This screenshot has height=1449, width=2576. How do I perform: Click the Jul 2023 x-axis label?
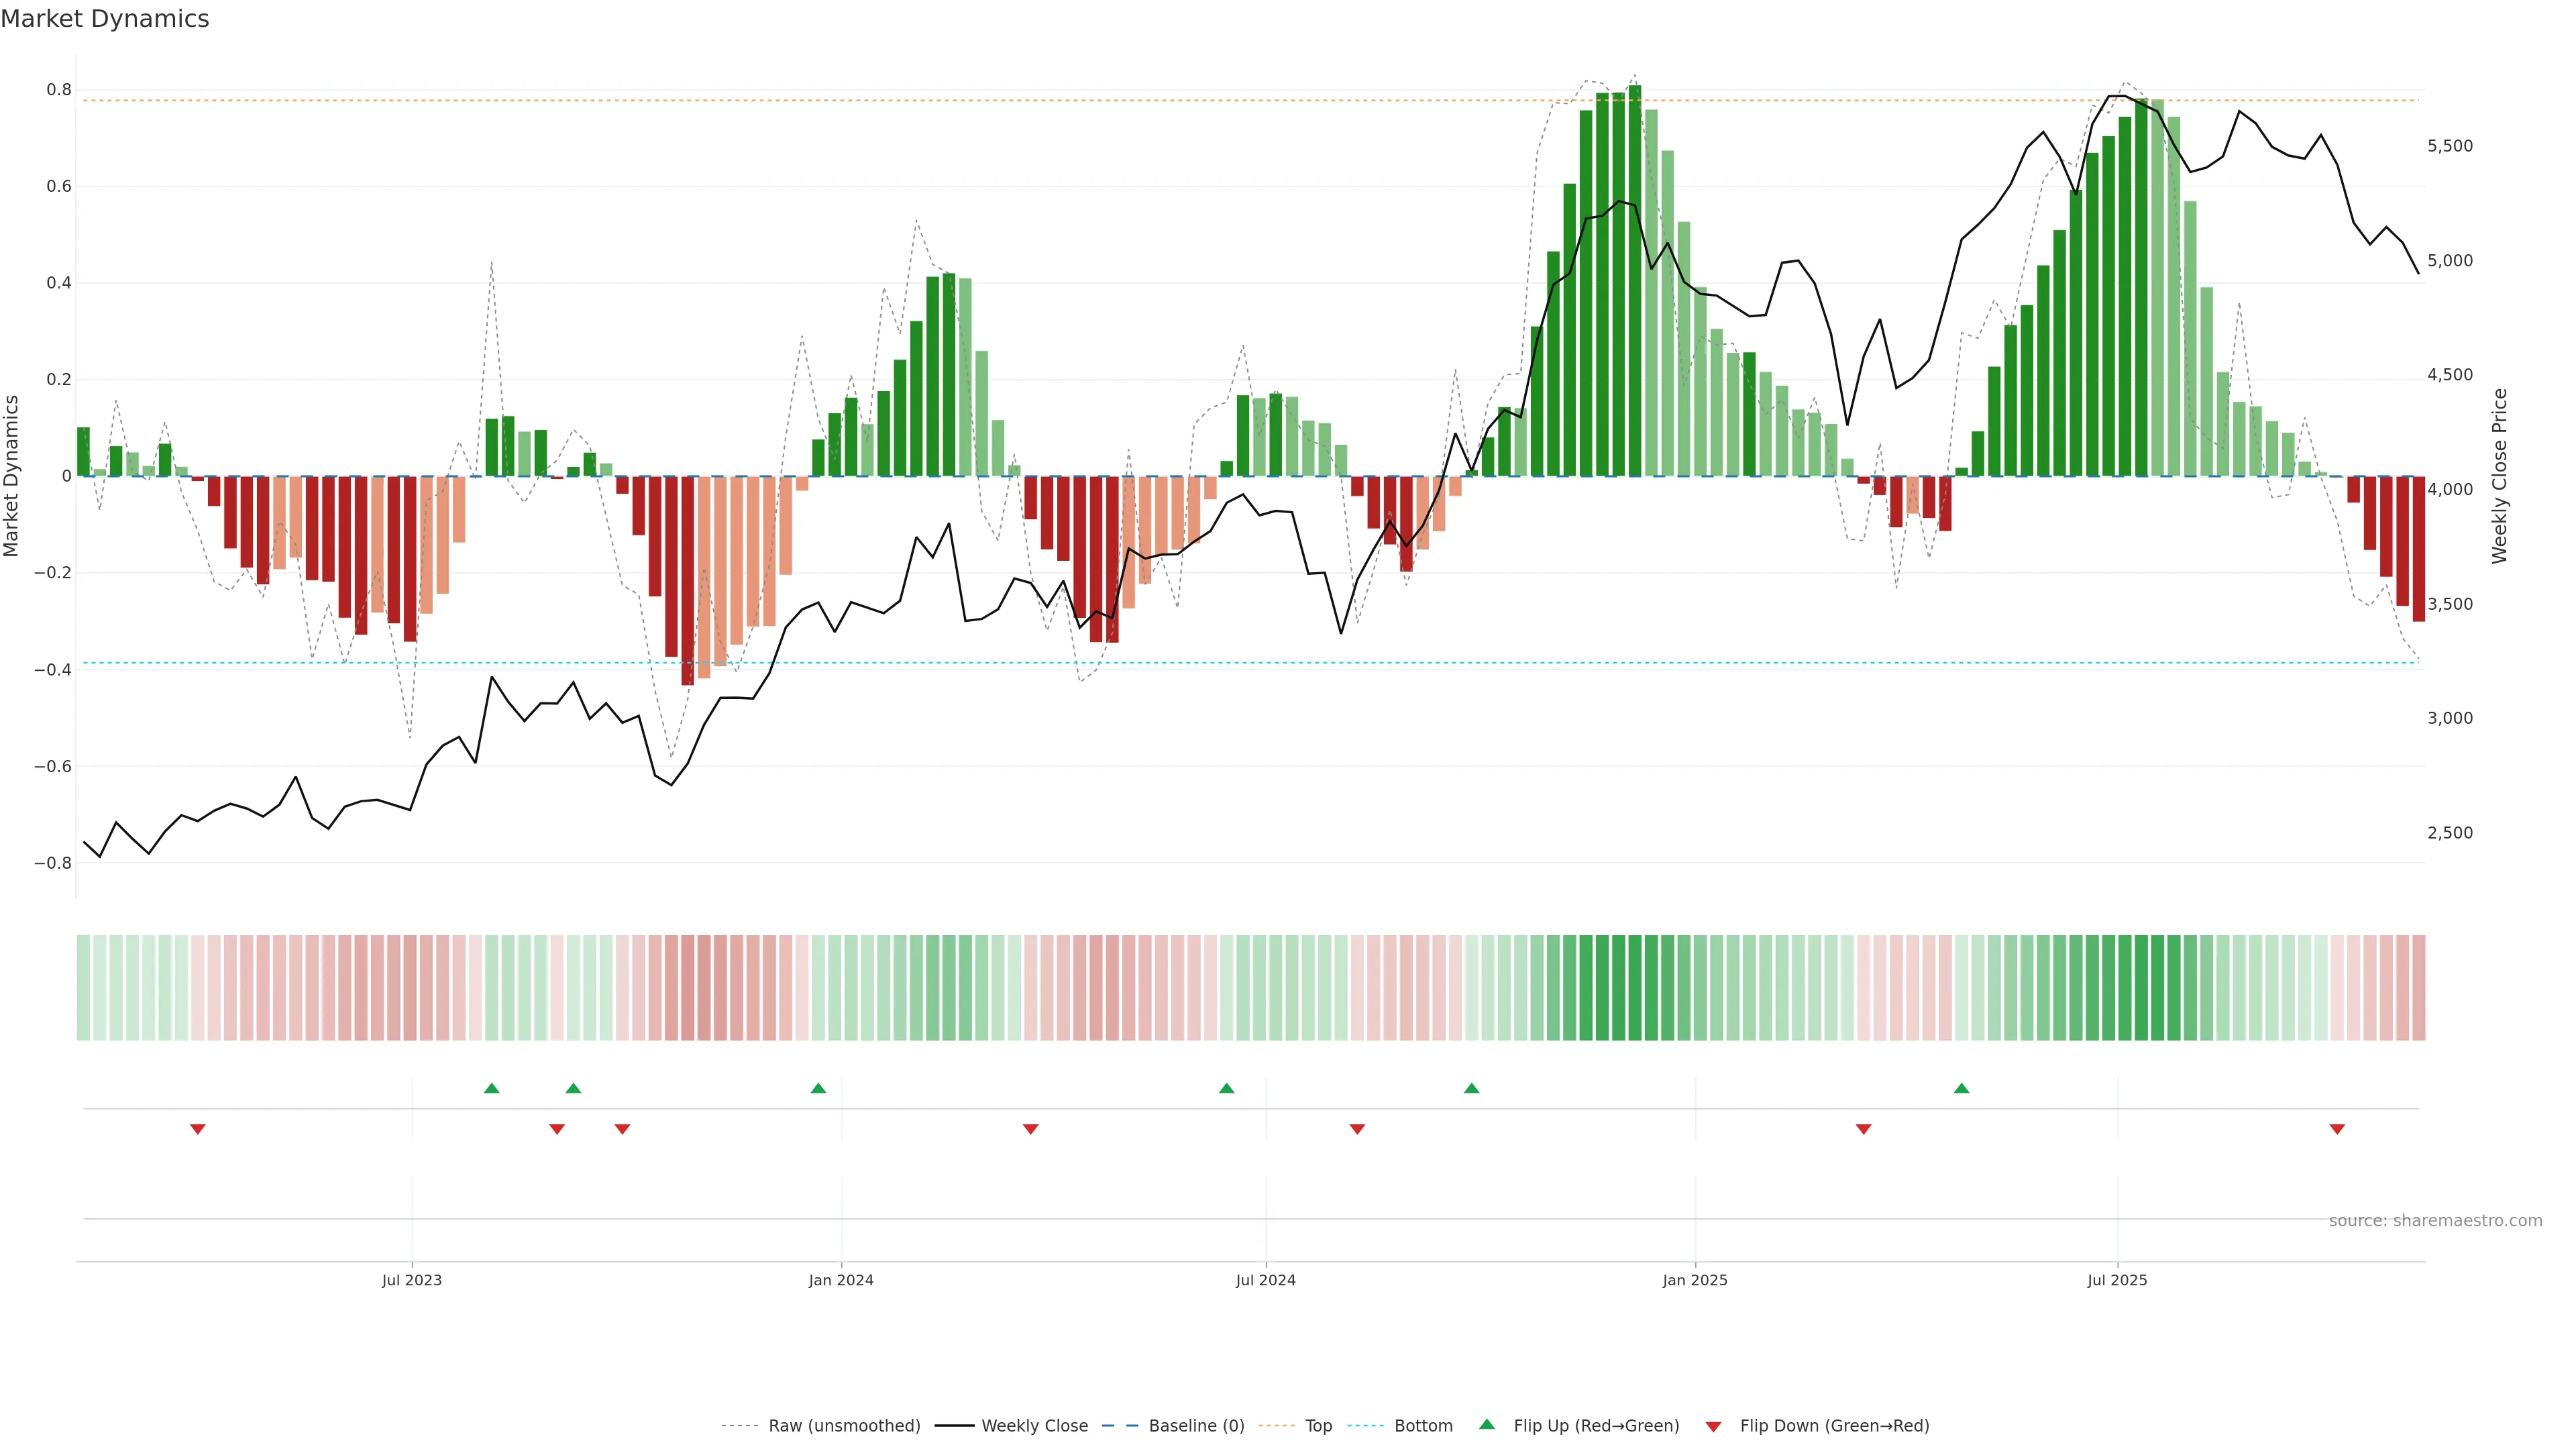tap(411, 1280)
